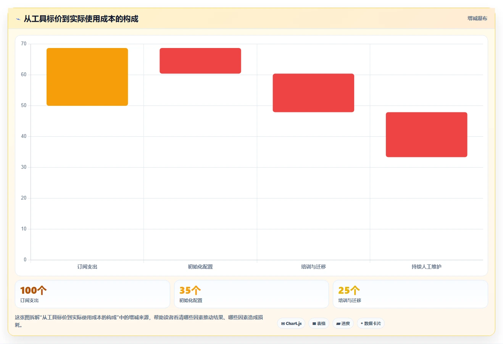Select the 数据卡片 tag chip
This screenshot has width=503, height=344.
tap(370, 323)
